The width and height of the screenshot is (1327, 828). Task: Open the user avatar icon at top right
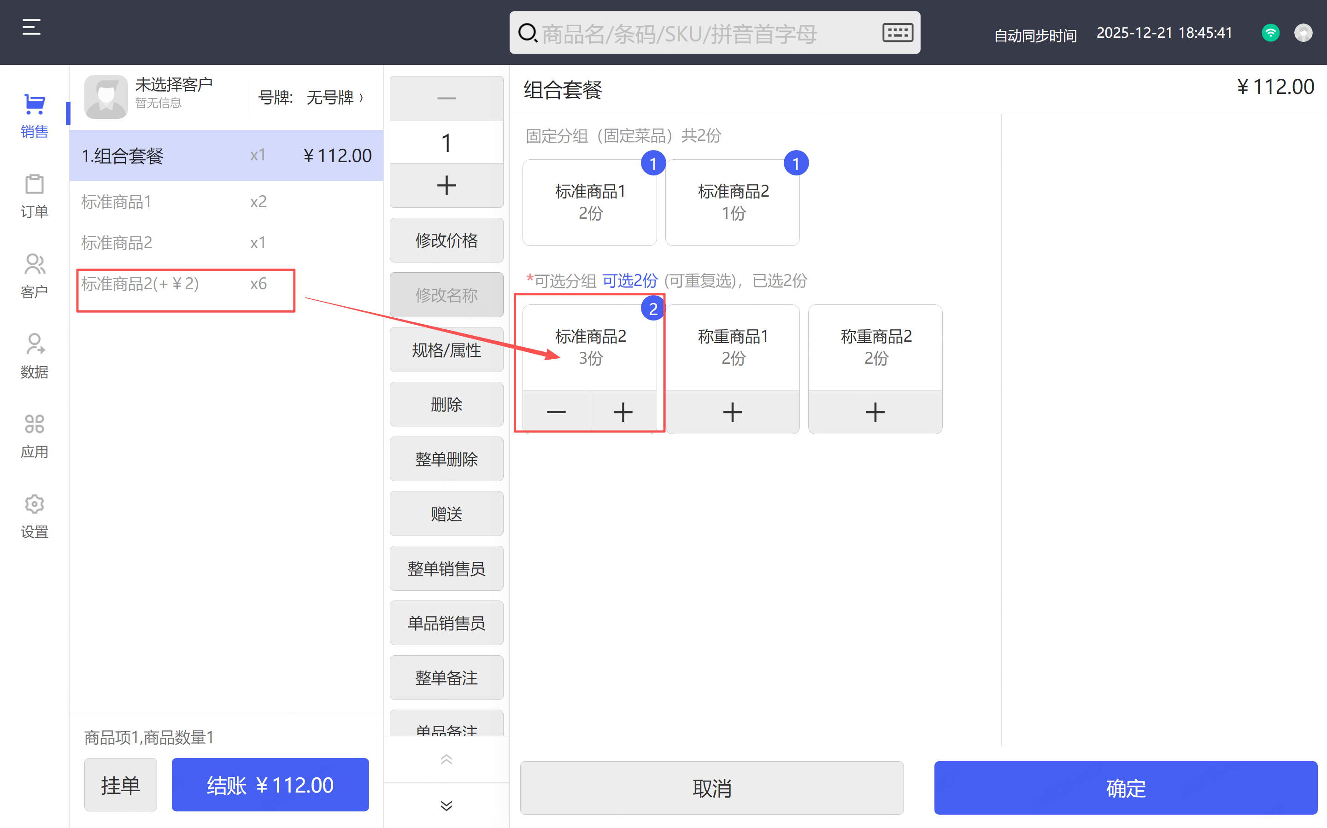click(1303, 33)
